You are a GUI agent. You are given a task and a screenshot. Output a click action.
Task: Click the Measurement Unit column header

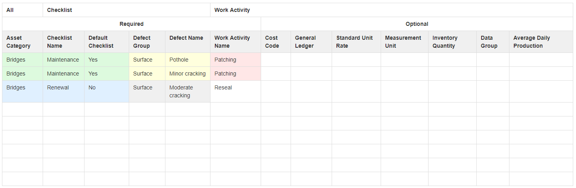pyautogui.click(x=405, y=42)
